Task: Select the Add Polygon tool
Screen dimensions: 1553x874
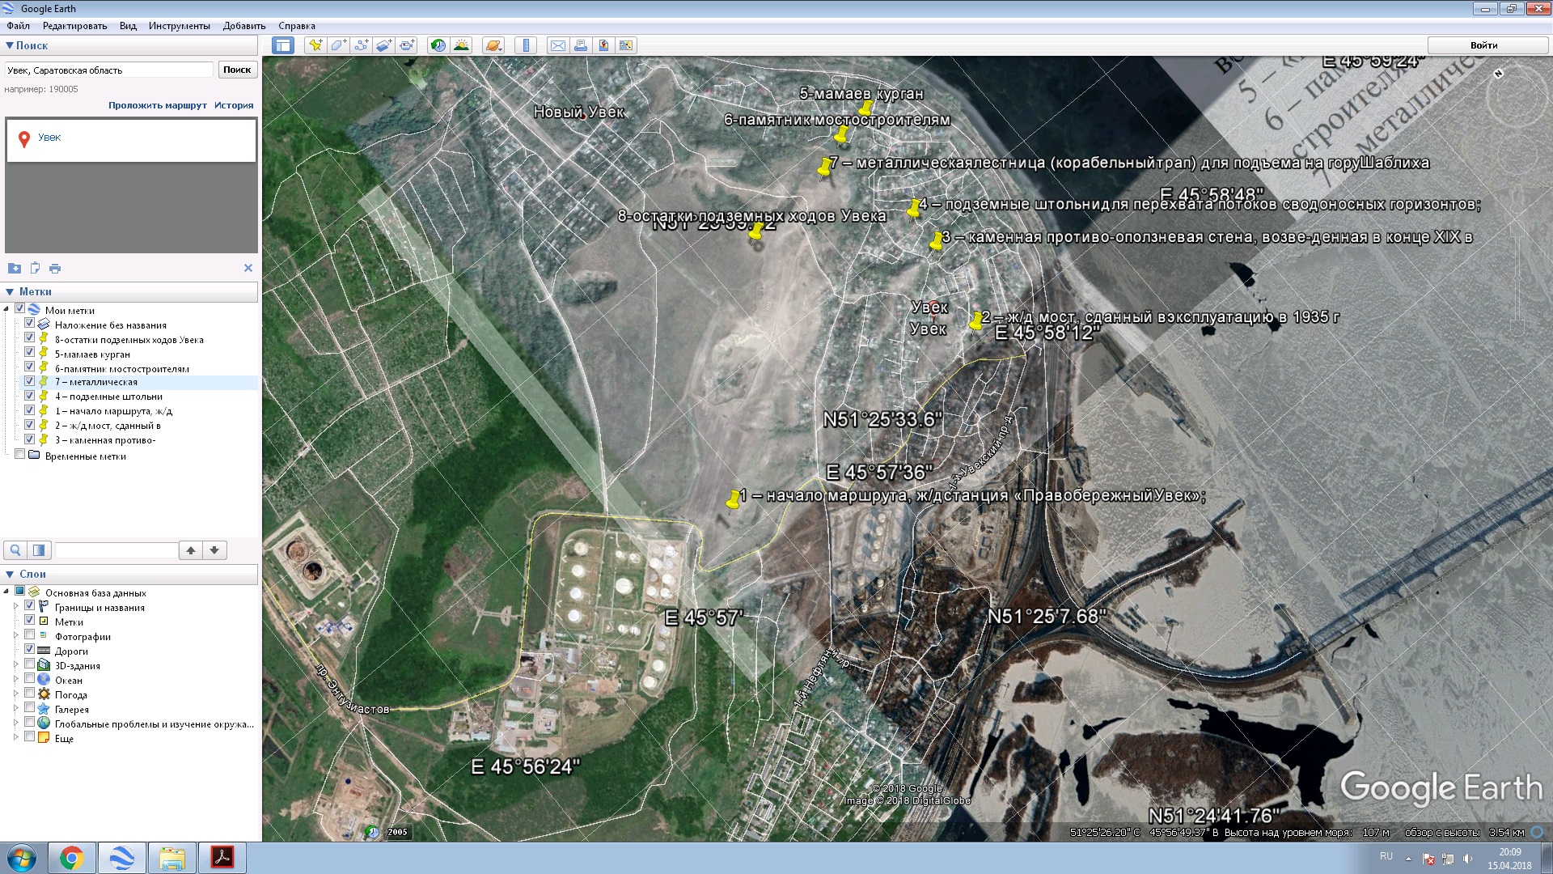Action: [338, 45]
